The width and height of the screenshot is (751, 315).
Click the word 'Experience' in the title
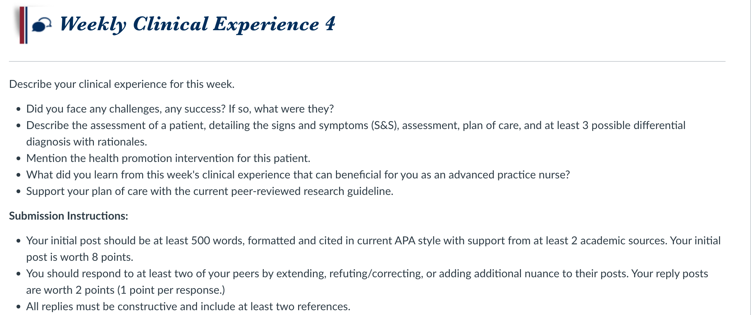pos(266,25)
